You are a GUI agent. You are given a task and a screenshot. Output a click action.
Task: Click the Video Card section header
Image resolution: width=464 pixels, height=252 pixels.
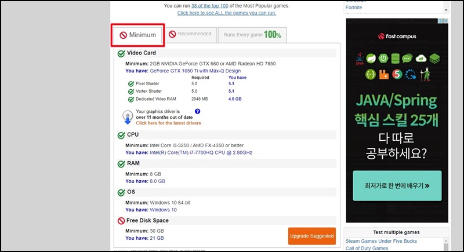coord(227,53)
